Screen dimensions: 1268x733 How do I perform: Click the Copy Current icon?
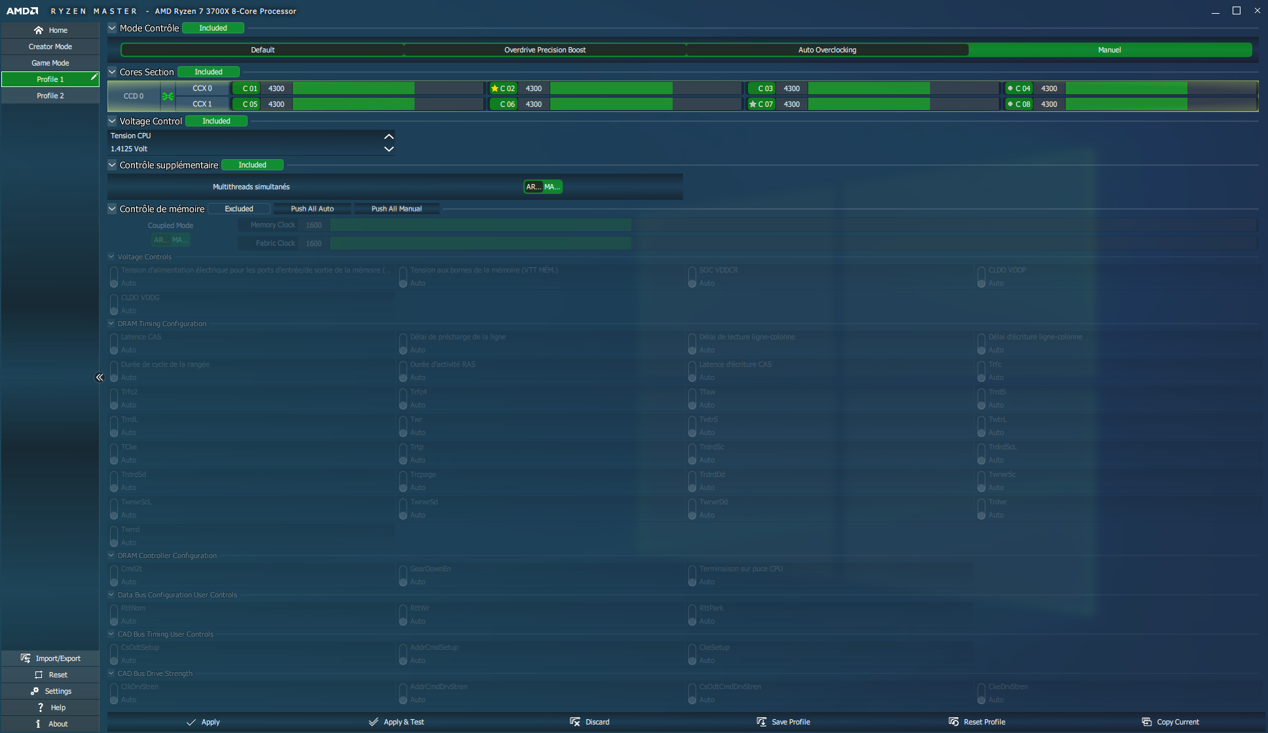[x=1146, y=722]
